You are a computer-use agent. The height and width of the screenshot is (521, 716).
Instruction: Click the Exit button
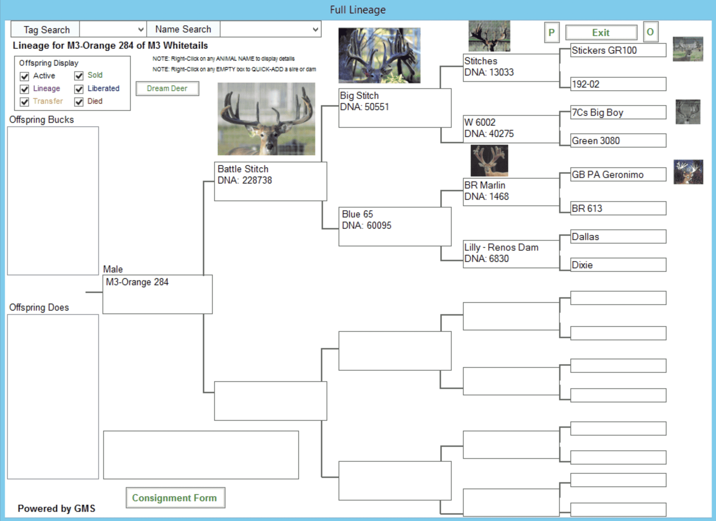[601, 33]
